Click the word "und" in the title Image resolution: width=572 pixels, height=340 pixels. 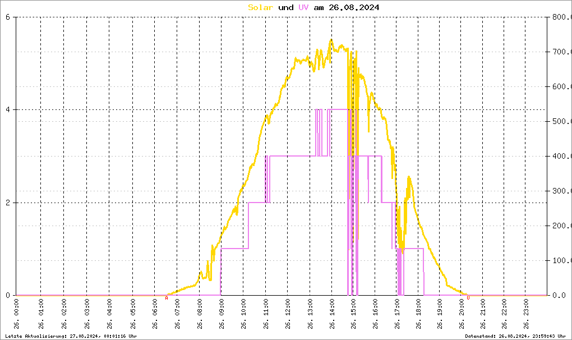point(286,7)
